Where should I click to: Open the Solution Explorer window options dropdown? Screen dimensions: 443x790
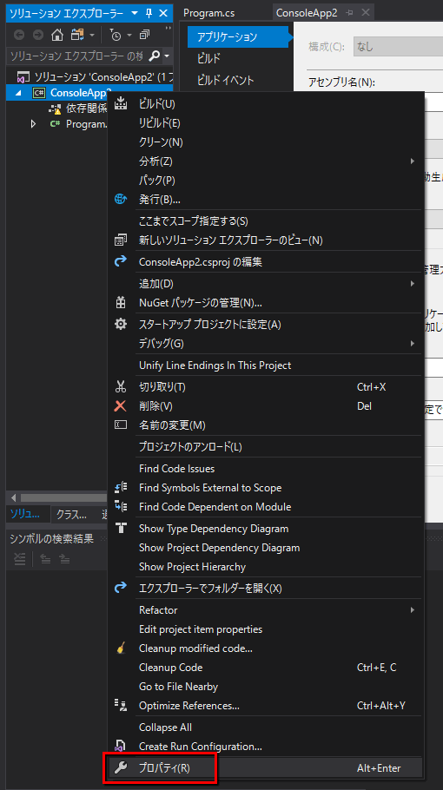[x=135, y=13]
